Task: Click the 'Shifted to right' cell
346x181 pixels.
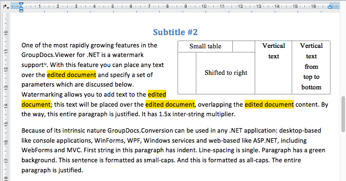Action: [x=225, y=73]
